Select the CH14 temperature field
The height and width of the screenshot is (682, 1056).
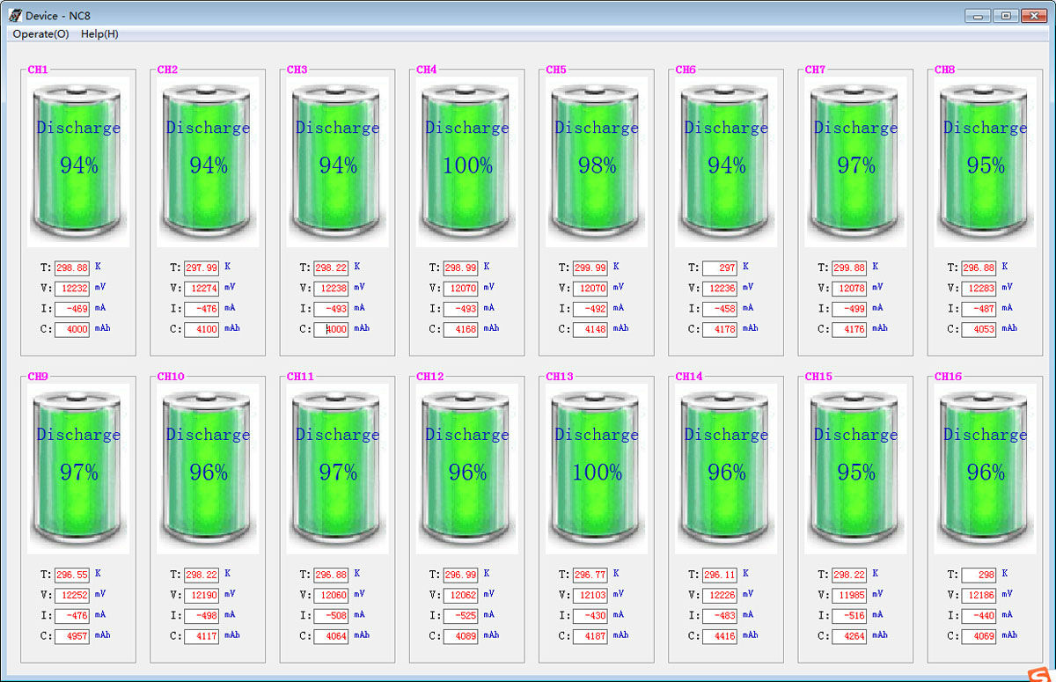pyautogui.click(x=720, y=575)
